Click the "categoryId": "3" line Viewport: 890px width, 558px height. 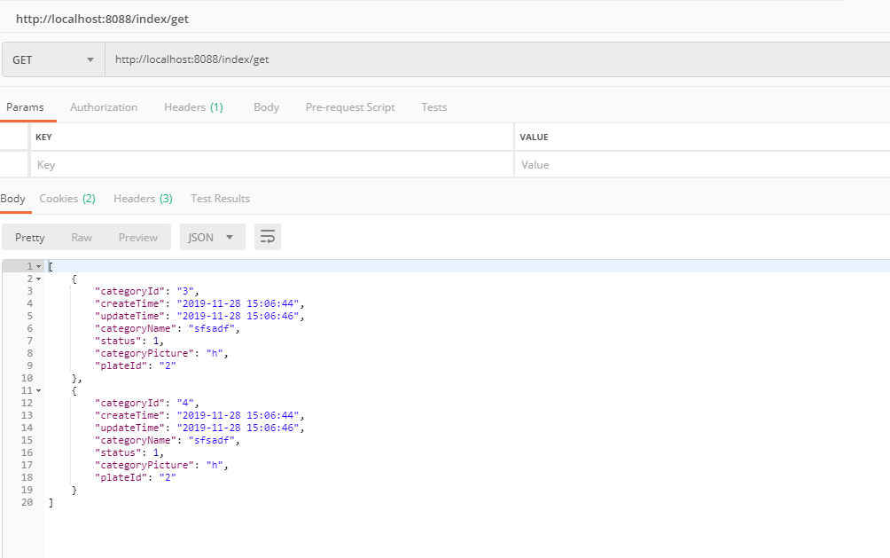[147, 292]
